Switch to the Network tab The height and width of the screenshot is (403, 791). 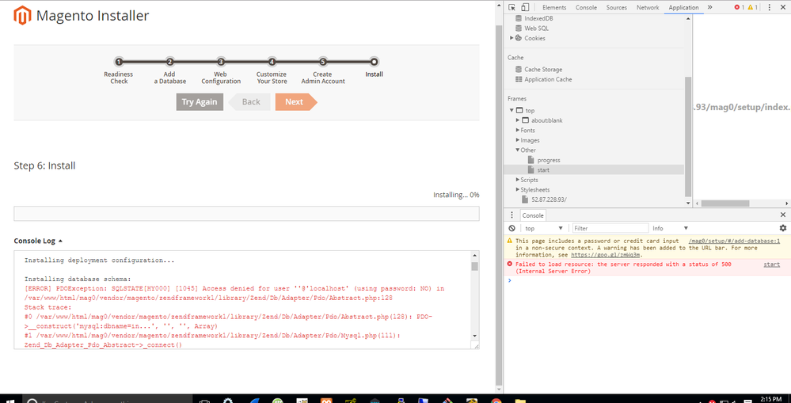[x=648, y=7]
